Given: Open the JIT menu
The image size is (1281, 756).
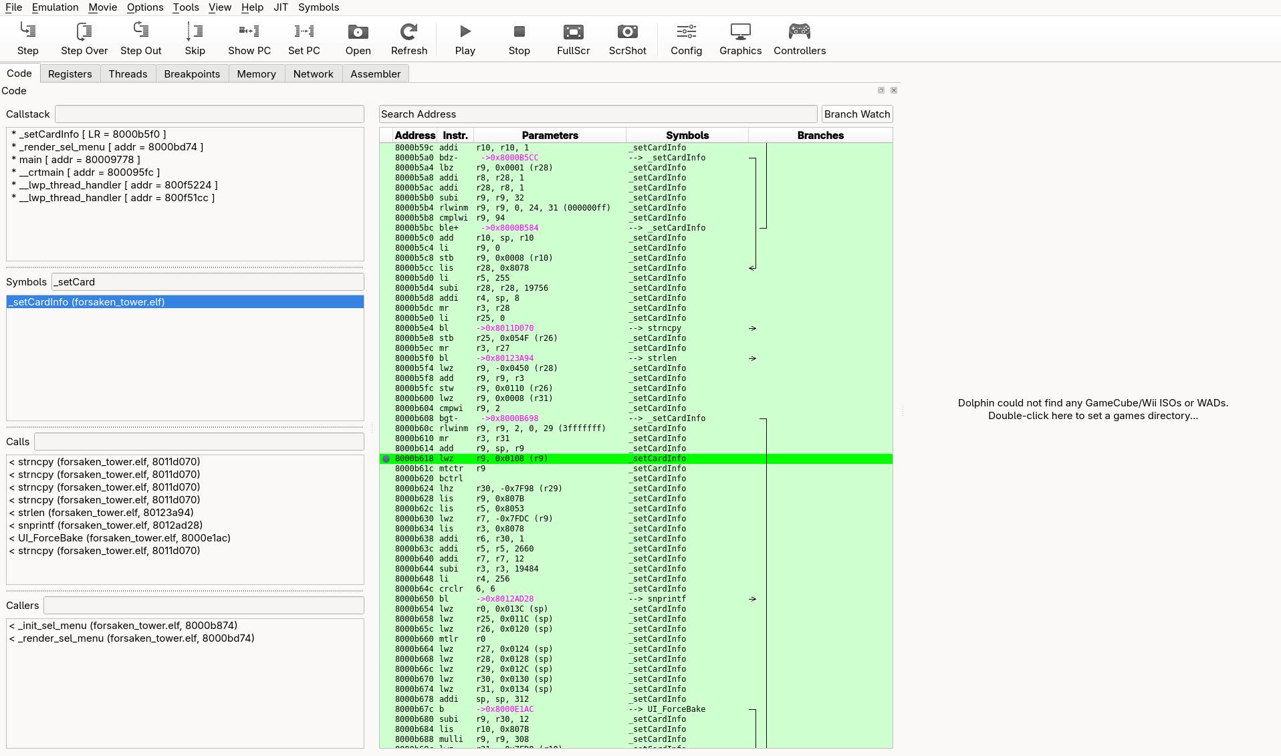Looking at the screenshot, I should [281, 7].
